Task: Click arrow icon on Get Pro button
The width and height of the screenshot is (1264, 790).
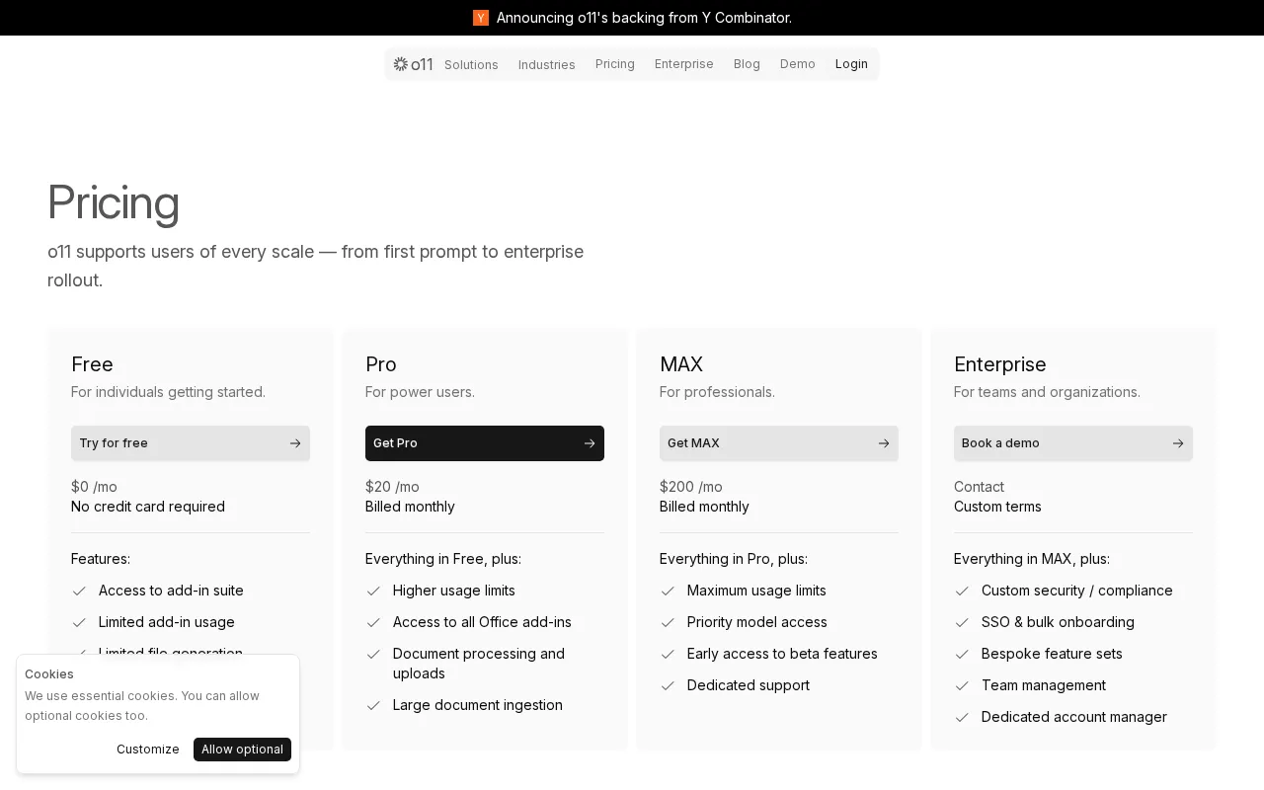Action: point(590,443)
